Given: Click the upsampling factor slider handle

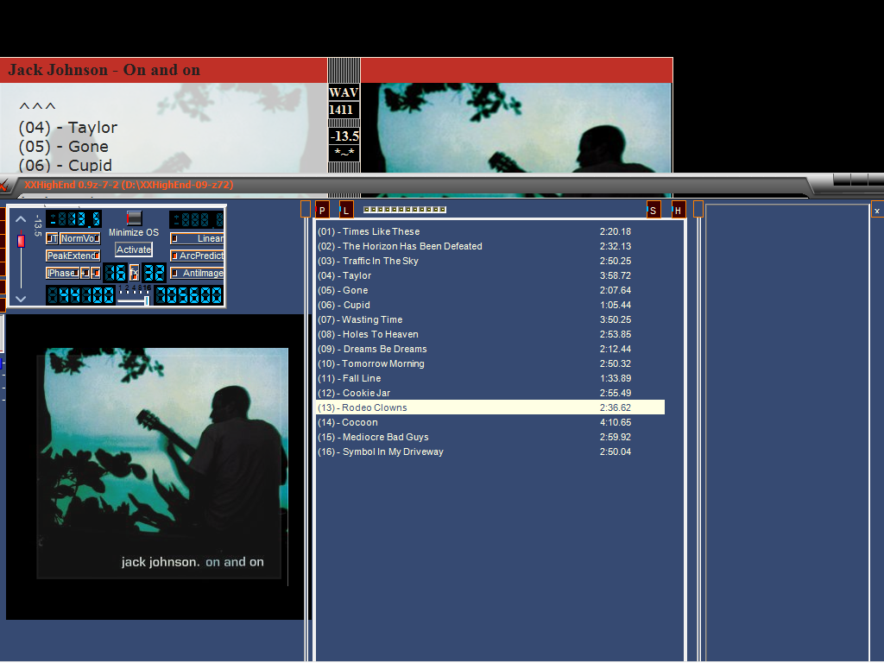Looking at the screenshot, I should [x=147, y=300].
